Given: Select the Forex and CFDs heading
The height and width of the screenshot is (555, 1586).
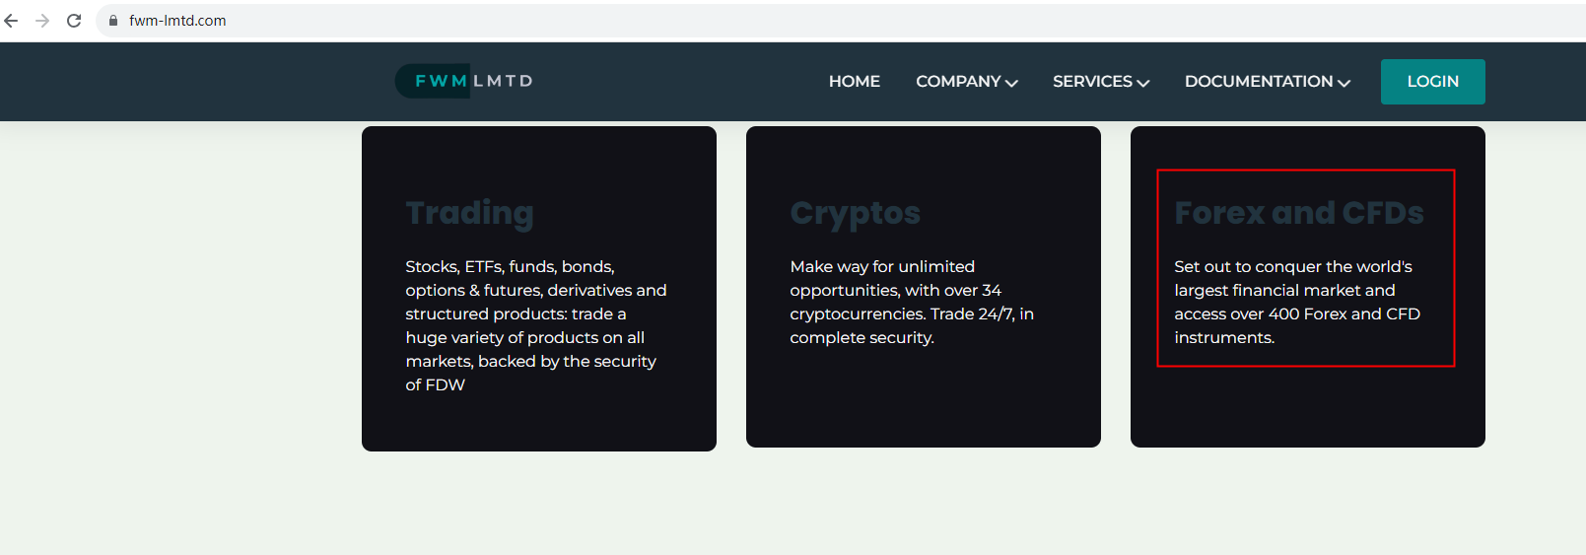Looking at the screenshot, I should pos(1298,213).
